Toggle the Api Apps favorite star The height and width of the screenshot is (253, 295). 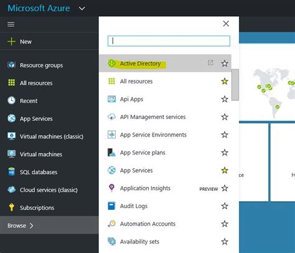pyautogui.click(x=225, y=99)
